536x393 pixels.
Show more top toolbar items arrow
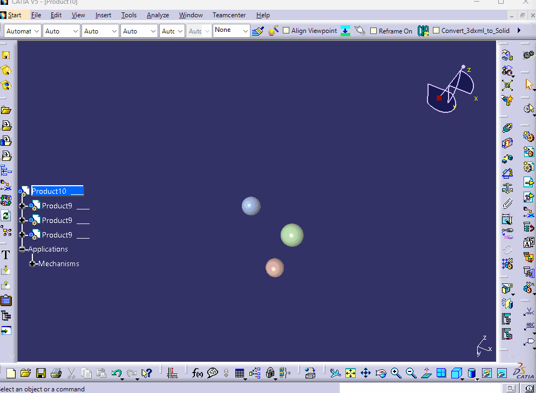click(x=519, y=30)
